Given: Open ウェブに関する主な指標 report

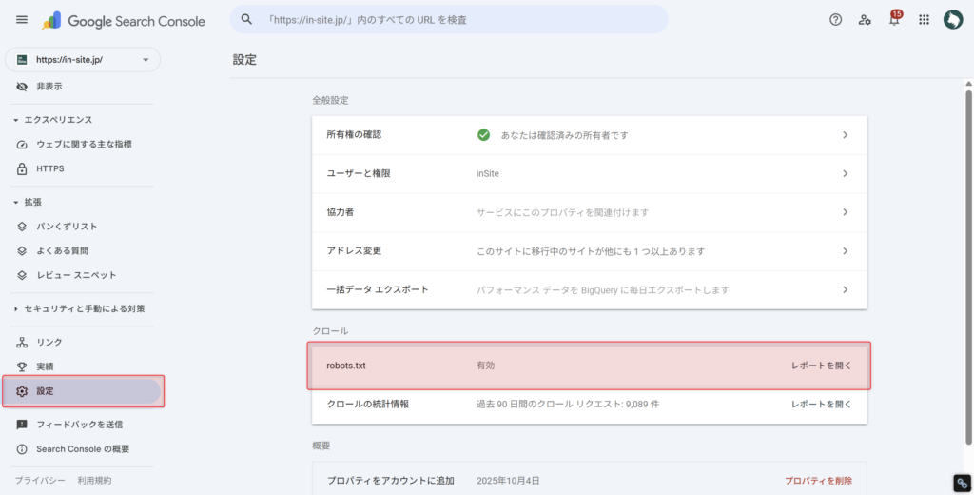Looking at the screenshot, I should coord(82,145).
